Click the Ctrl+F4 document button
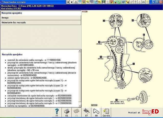Screen dimensions: 163x118 tap(106, 112)
